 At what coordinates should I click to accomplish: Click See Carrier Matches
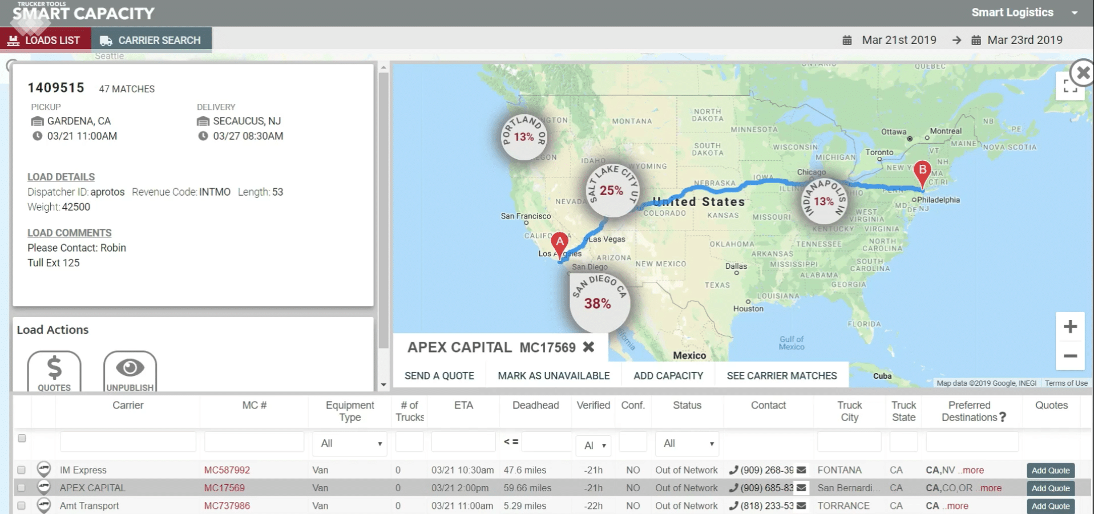tap(782, 376)
